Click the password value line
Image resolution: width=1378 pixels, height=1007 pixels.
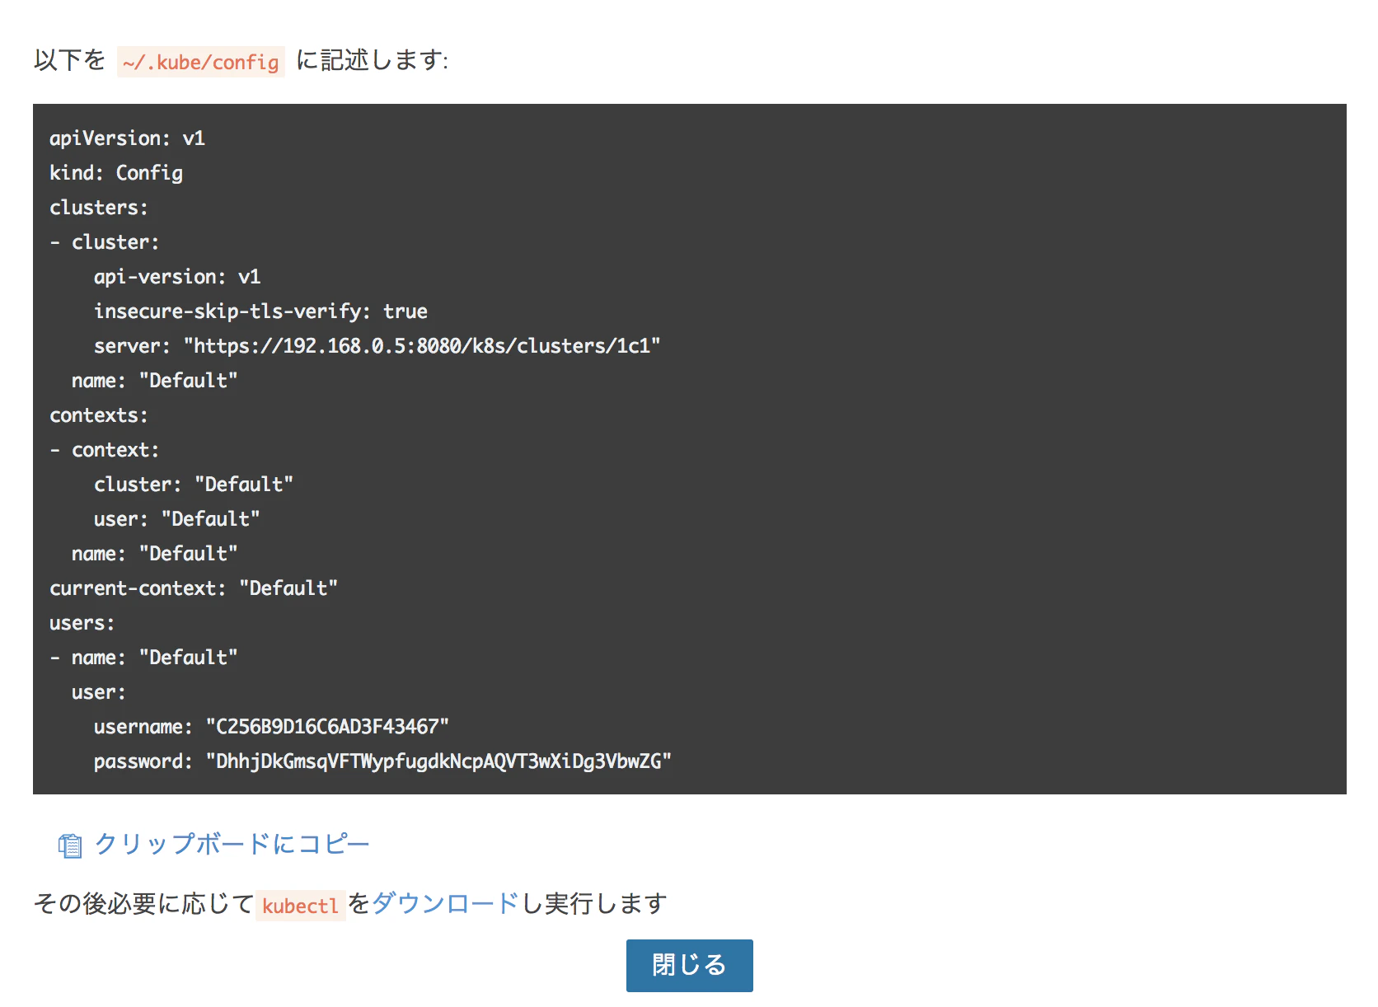pyautogui.click(x=382, y=761)
